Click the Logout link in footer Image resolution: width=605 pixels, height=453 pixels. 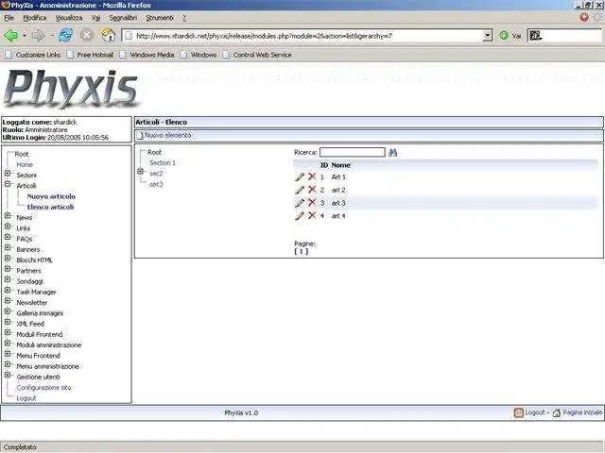[535, 412]
